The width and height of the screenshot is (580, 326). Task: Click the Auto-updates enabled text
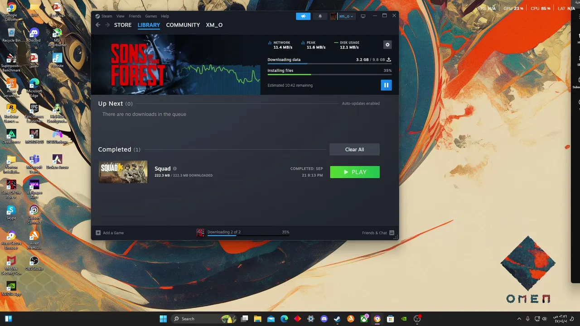[361, 103]
